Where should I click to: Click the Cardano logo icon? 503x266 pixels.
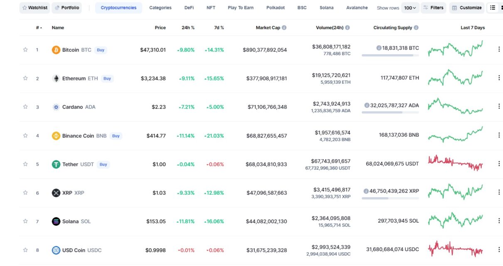56,107
